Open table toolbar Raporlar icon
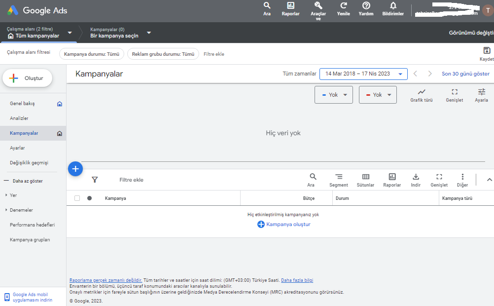The image size is (494, 306). click(392, 180)
